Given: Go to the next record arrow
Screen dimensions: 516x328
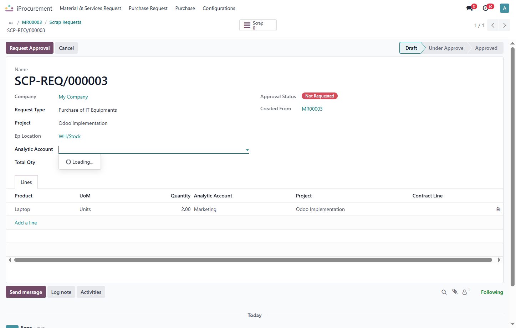Looking at the screenshot, I should click(x=505, y=25).
